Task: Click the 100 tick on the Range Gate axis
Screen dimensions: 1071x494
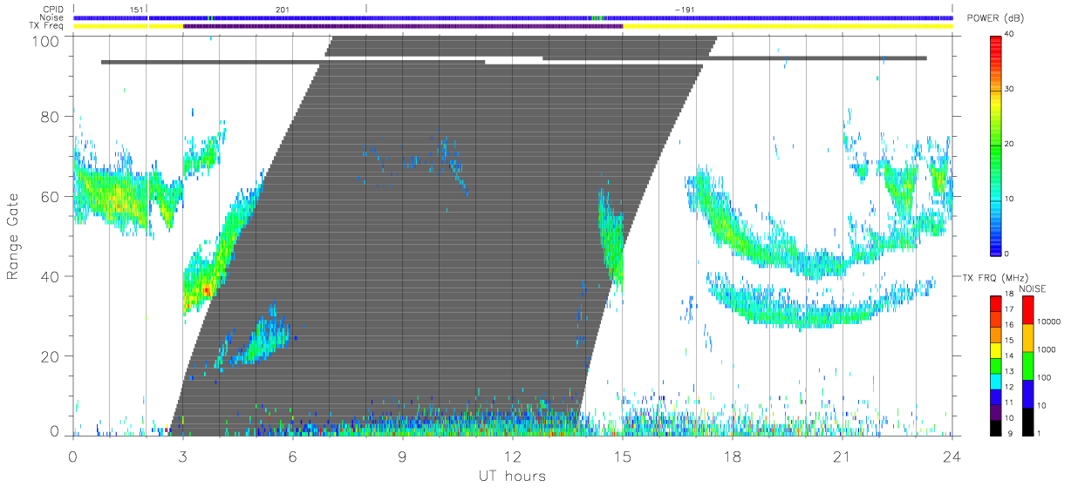Action: [46, 40]
